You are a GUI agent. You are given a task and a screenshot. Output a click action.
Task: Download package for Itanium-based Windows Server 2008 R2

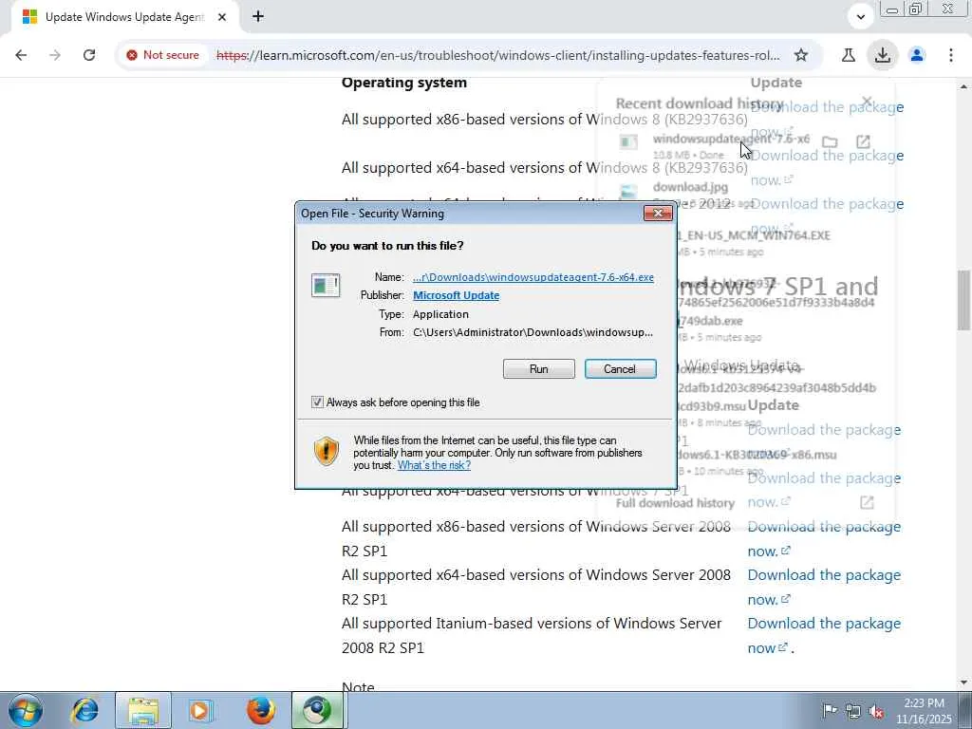click(x=824, y=635)
